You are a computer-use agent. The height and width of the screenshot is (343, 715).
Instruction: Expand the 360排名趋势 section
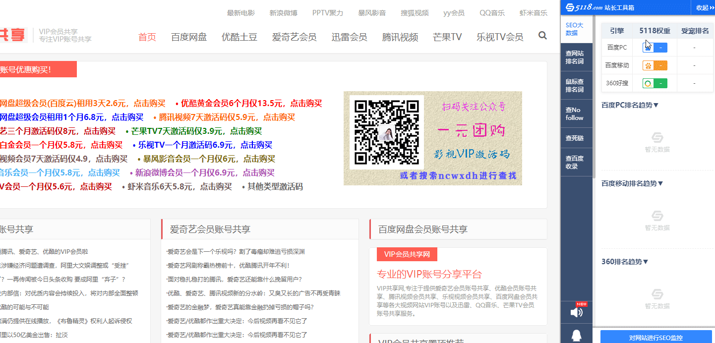(x=625, y=262)
